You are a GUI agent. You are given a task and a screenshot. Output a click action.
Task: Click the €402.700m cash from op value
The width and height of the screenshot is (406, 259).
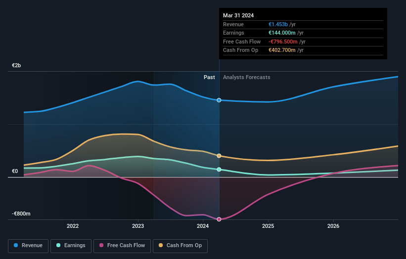point(282,50)
